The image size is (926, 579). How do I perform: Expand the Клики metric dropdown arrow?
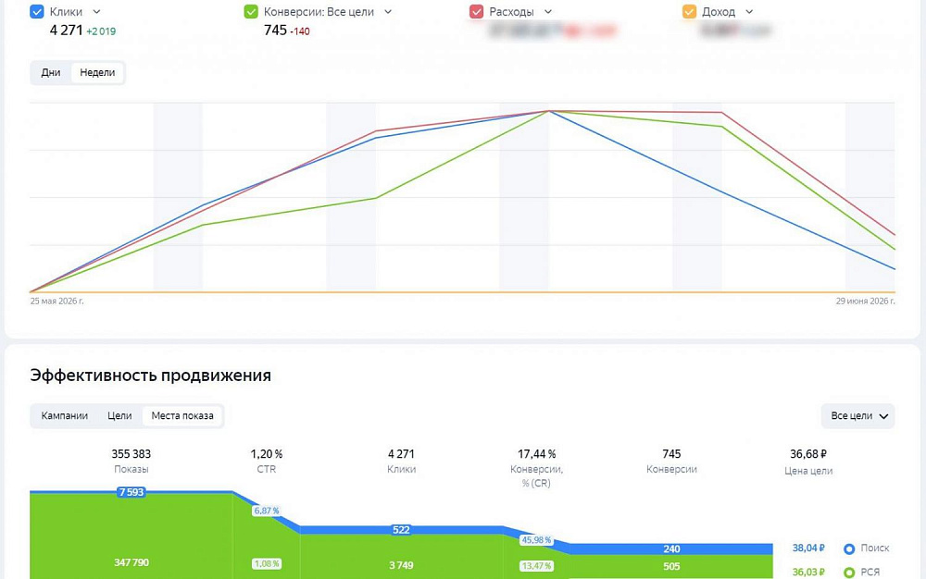97,12
